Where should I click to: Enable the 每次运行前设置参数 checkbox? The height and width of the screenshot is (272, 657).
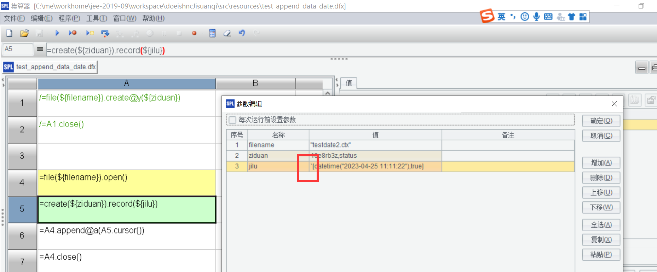(232, 120)
